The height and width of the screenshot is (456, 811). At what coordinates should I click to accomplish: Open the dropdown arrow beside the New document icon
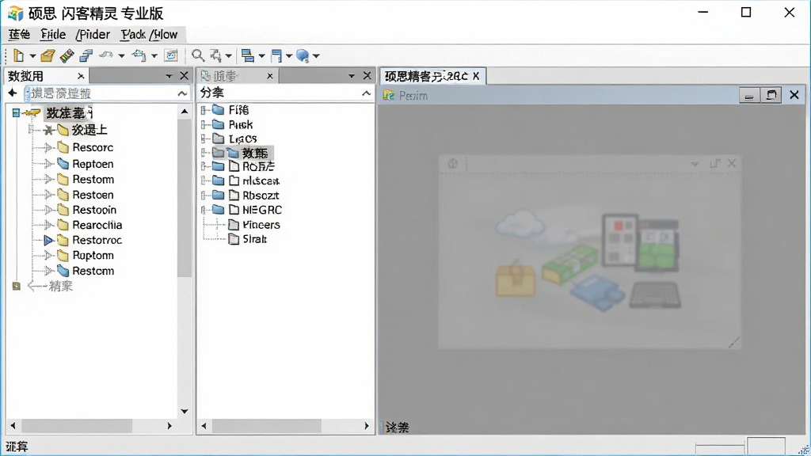click(32, 56)
